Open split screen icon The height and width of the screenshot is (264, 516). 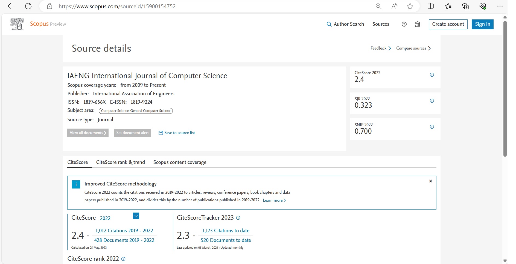[x=431, y=6]
